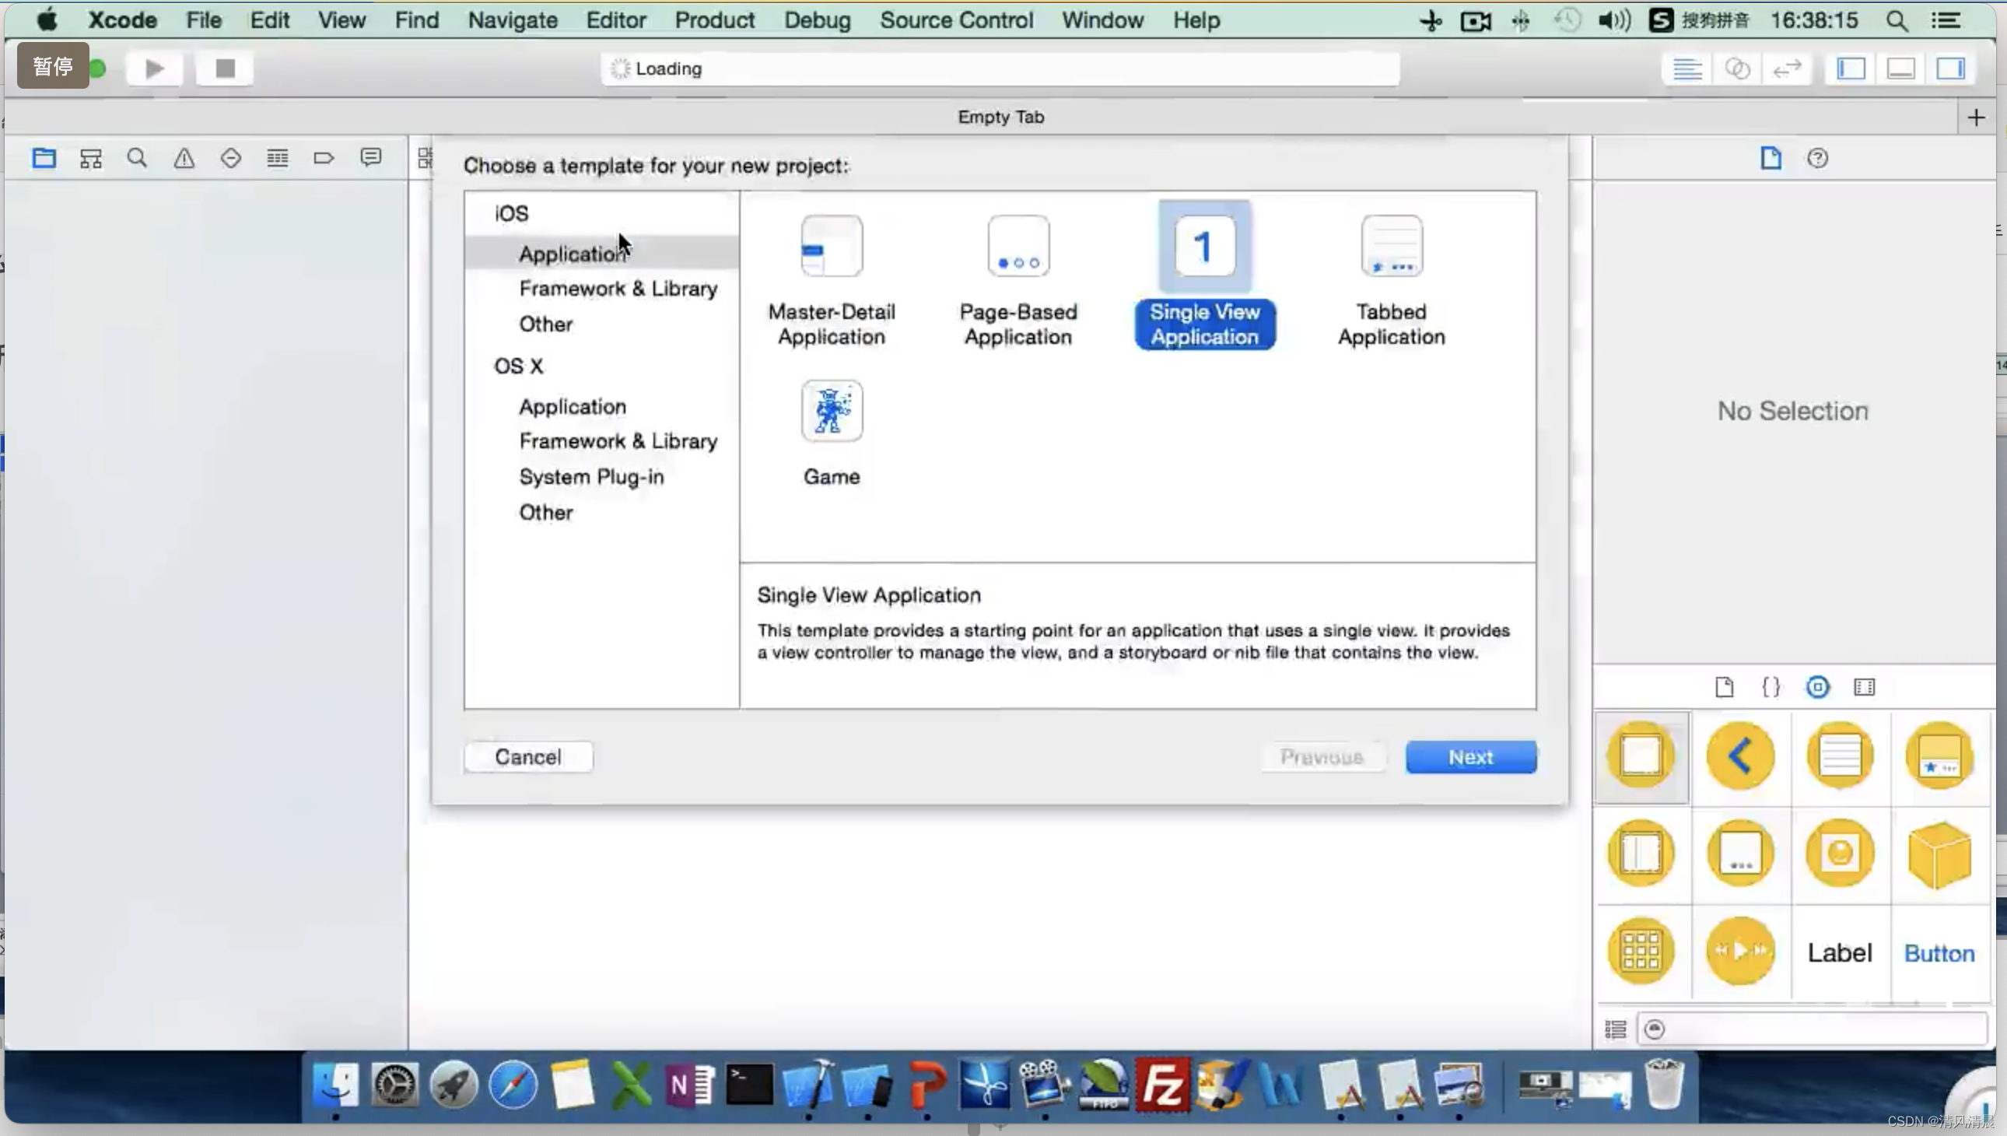The width and height of the screenshot is (2007, 1136).
Task: Open Quick Help inspector question icon
Action: [1817, 159]
